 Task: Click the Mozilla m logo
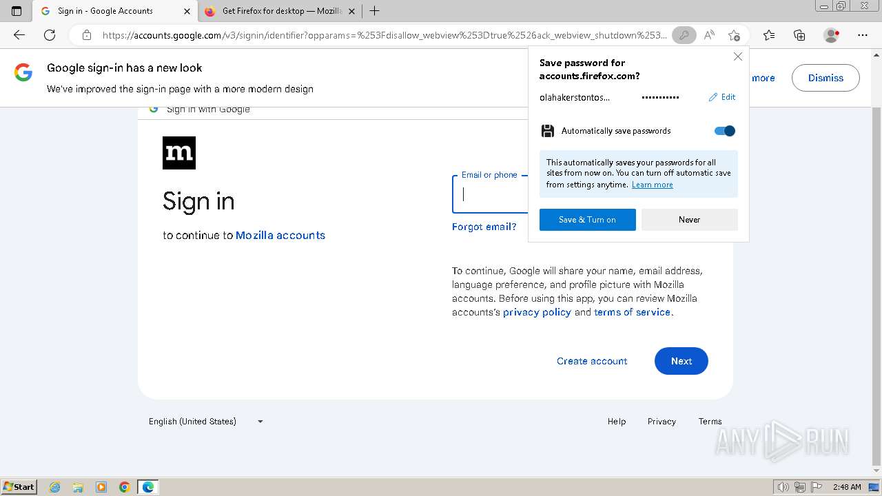point(179,153)
